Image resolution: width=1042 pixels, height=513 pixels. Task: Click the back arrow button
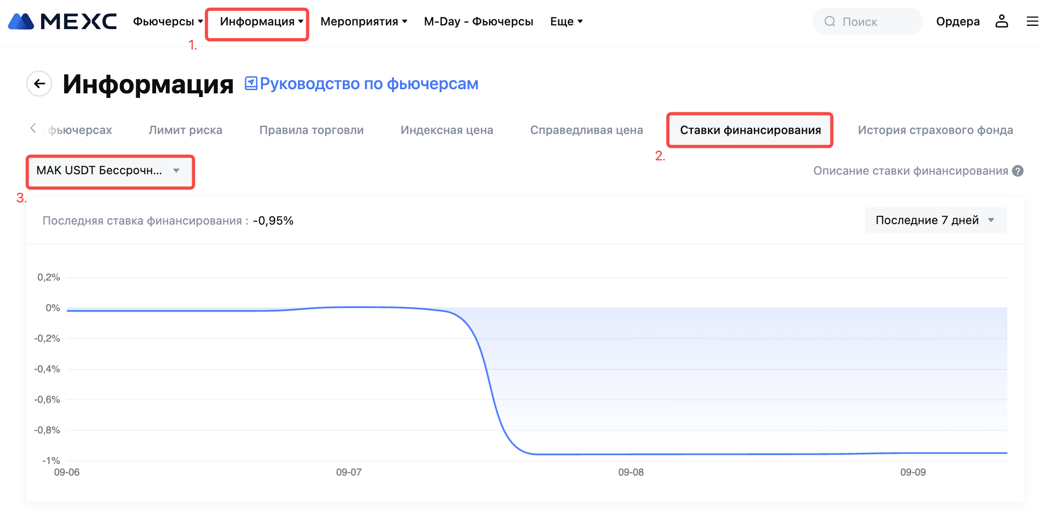pyautogui.click(x=39, y=84)
